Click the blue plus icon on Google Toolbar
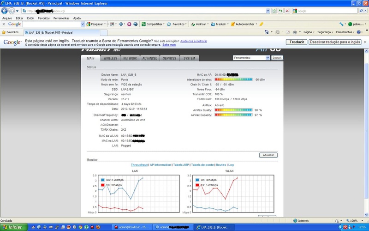 [121, 24]
